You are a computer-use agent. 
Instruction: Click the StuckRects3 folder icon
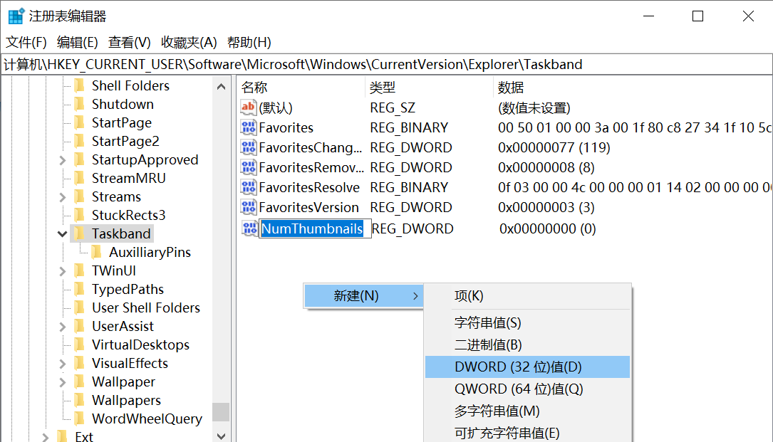(81, 215)
